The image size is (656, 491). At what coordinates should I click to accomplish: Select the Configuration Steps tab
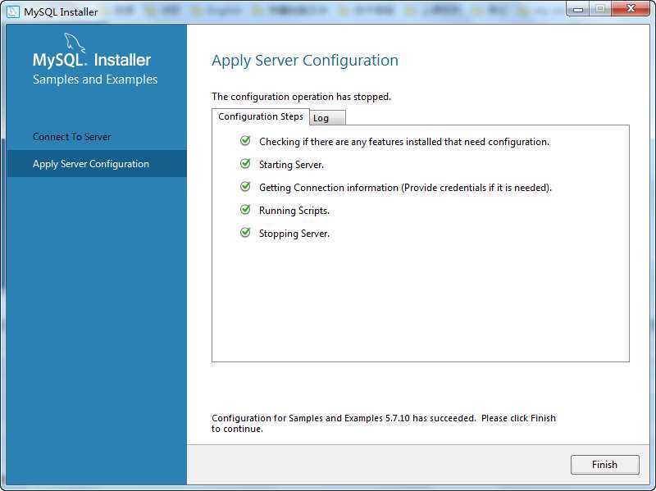[261, 116]
